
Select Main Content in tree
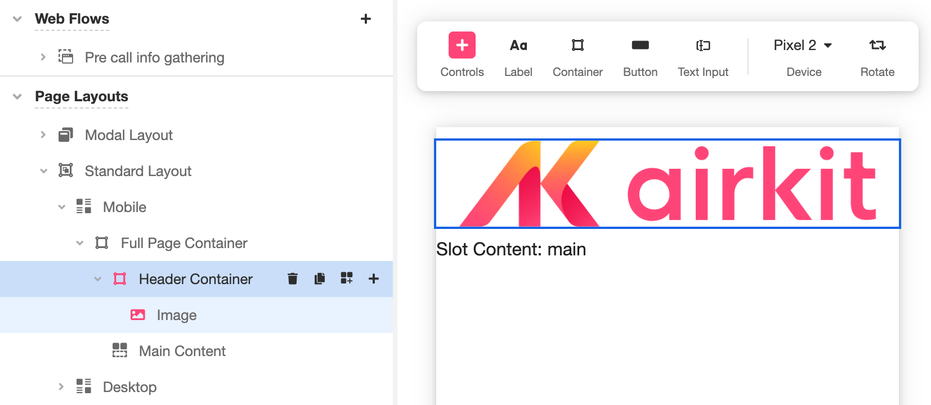(182, 351)
